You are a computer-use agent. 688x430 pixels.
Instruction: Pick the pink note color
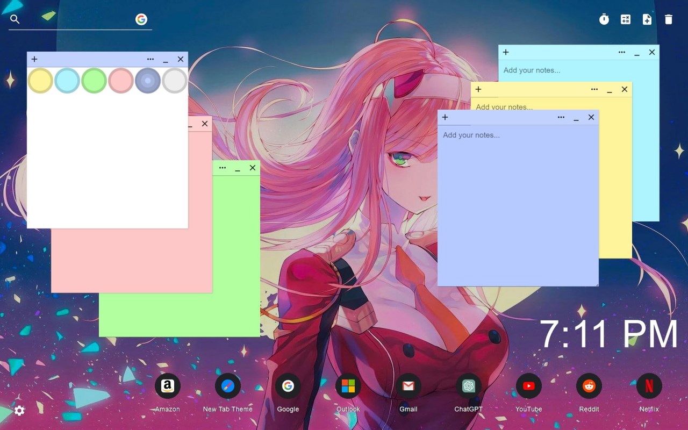121,81
